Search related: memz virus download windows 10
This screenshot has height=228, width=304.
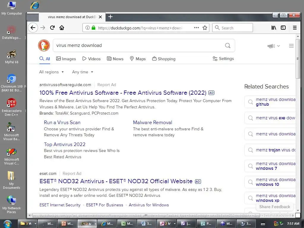tap(270, 182)
